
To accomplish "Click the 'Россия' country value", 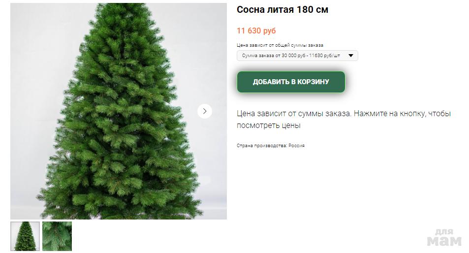I will pos(296,146).
